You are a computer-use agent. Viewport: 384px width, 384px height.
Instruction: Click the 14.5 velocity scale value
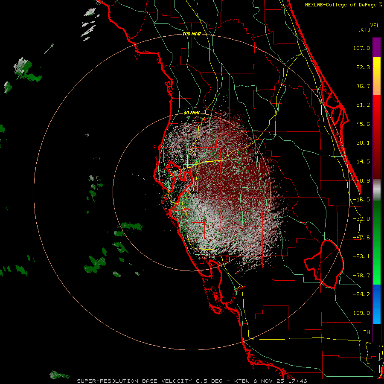(x=363, y=162)
